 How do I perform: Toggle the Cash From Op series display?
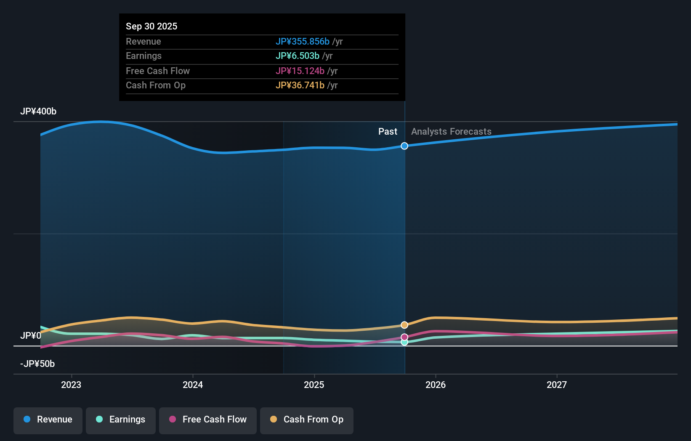(307, 420)
